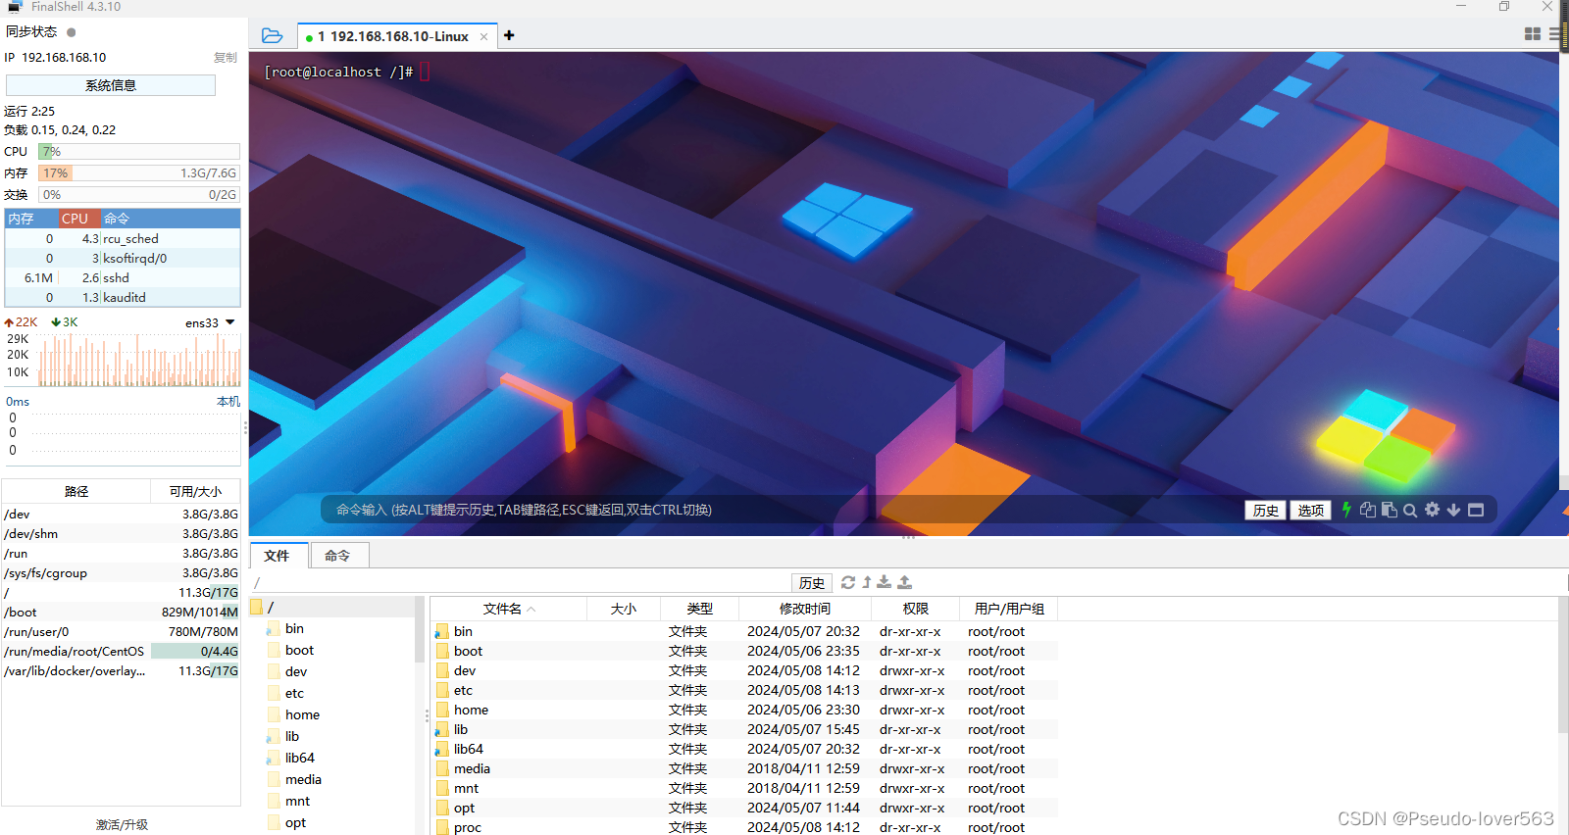Select home folder in directory tree
This screenshot has width=1569, height=835.
click(302, 715)
